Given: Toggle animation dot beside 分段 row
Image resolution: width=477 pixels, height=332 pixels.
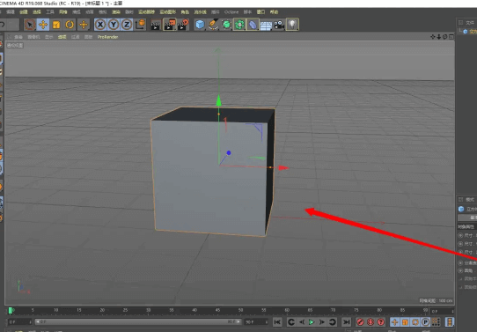Looking at the screenshot, I should pyautogui.click(x=460, y=262).
